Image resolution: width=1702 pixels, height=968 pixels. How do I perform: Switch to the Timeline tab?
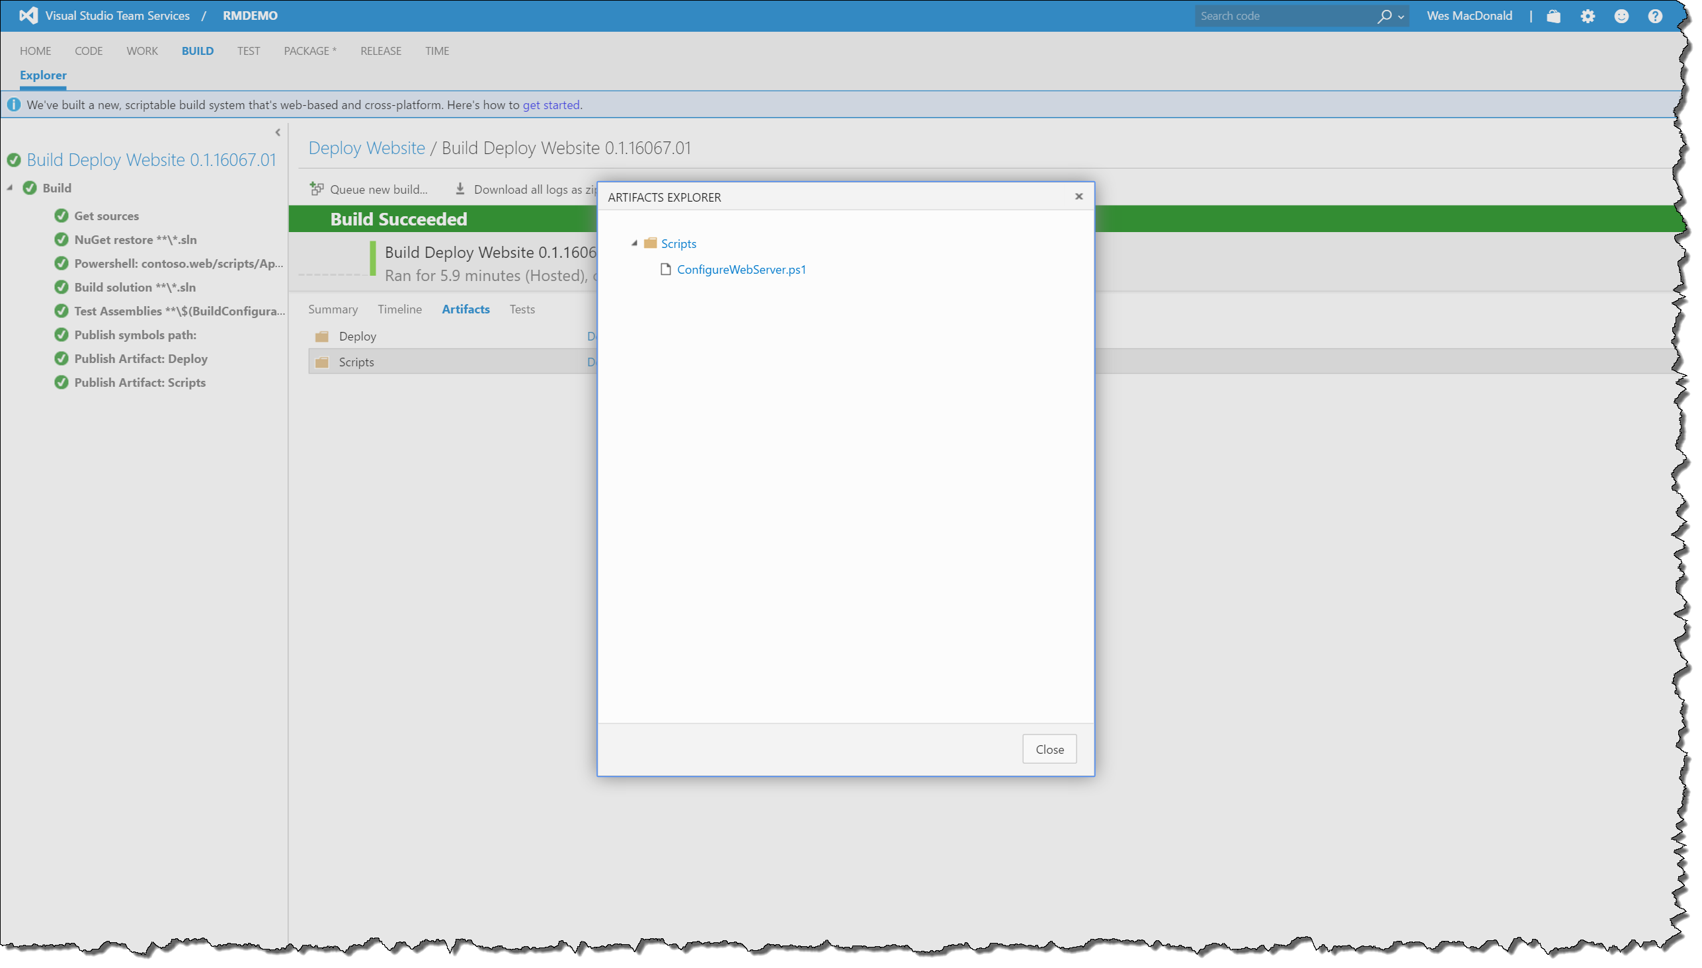pos(399,309)
